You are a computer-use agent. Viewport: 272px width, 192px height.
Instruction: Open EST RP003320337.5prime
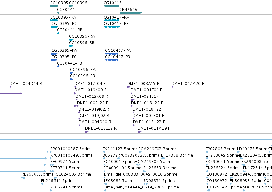pos(138,155)
